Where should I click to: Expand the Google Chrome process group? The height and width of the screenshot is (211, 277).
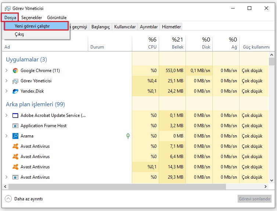coord(7,71)
